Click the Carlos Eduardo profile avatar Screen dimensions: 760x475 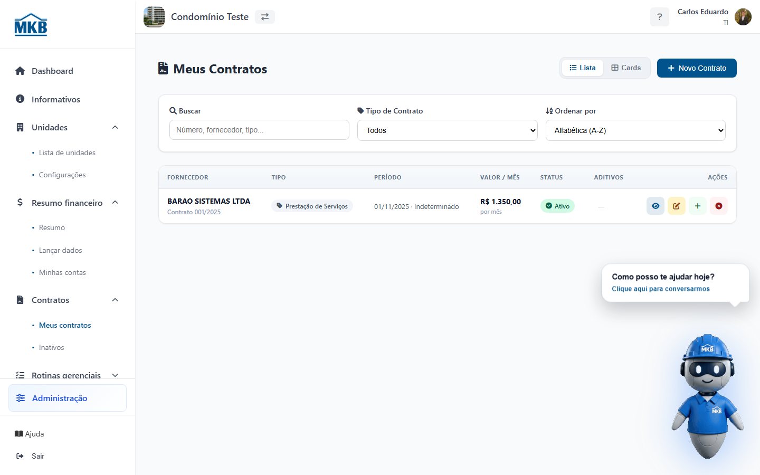[743, 17]
